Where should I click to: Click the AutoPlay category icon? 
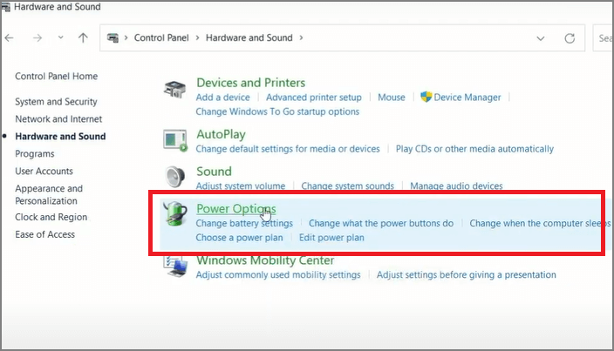coord(175,141)
